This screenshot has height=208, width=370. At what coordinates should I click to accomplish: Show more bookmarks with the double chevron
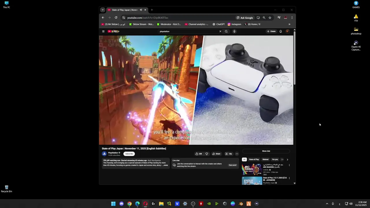click(x=289, y=24)
